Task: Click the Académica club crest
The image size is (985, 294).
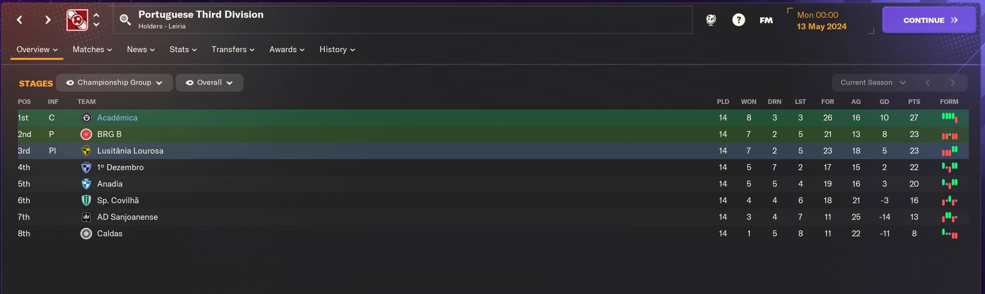Action: tap(86, 118)
